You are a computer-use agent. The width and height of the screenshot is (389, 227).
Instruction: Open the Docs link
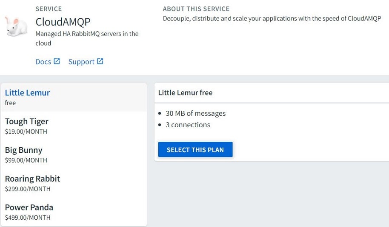[x=43, y=62]
